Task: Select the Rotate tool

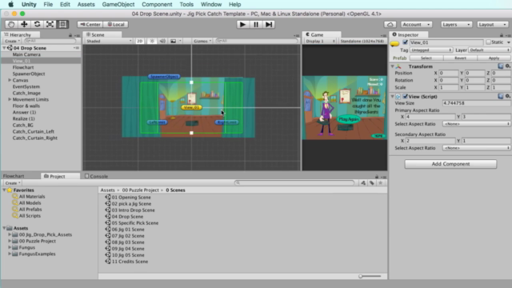Action: [x=37, y=25]
